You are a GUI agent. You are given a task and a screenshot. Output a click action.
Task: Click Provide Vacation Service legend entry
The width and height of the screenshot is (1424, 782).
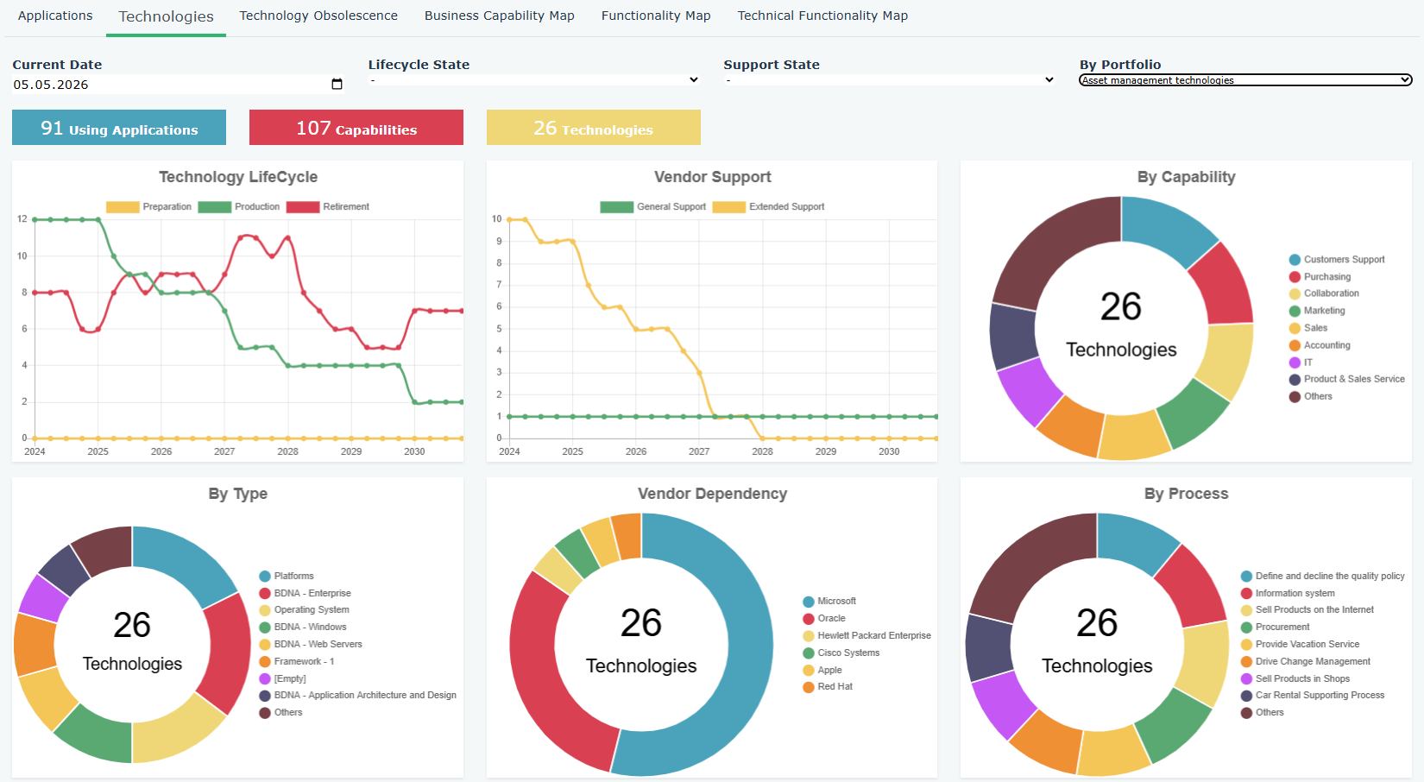coord(1301,644)
